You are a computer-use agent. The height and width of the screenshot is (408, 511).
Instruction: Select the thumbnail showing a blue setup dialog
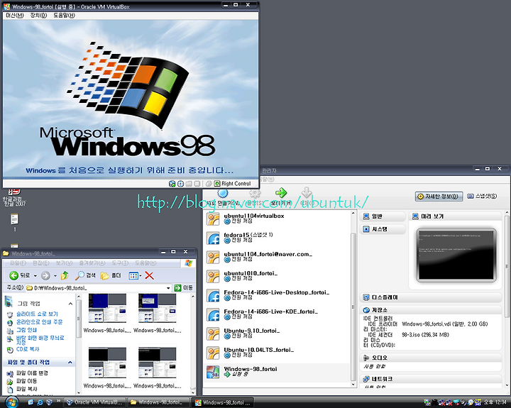point(157,308)
